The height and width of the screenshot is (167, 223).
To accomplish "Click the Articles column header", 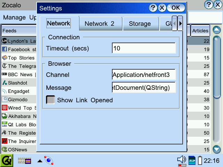I will pos(200,31).
